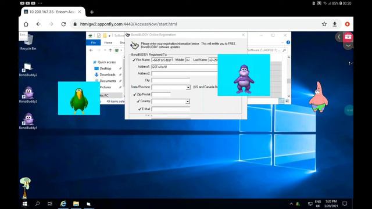Reload the page with the refresh icon
This screenshot has width=372, height=209.
click(x=63, y=24)
